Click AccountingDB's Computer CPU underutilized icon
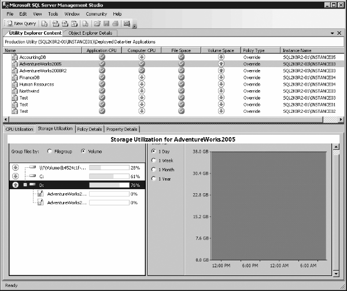Viewport: 347px width, 291px height. (142, 57)
